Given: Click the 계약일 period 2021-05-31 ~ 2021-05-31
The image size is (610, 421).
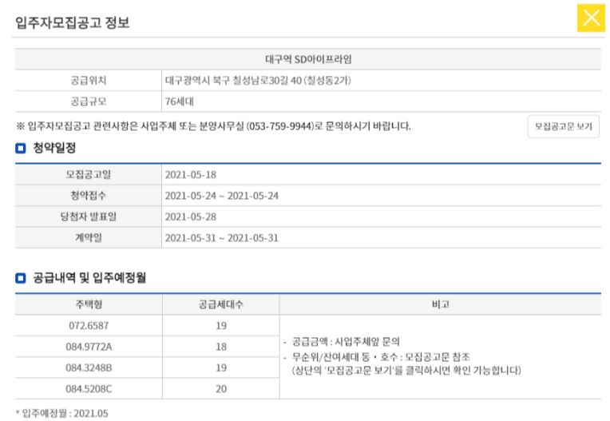Looking at the screenshot, I should tap(222, 238).
